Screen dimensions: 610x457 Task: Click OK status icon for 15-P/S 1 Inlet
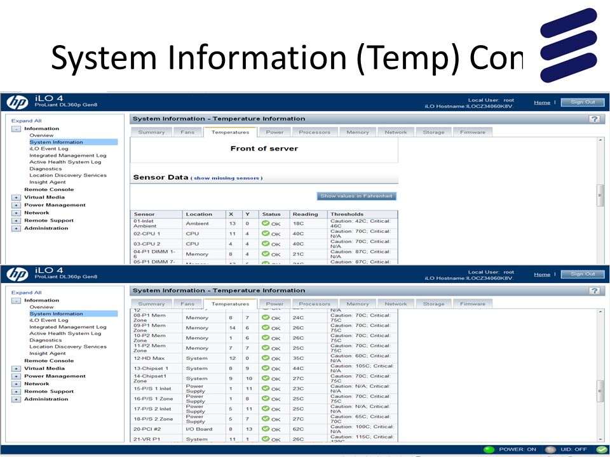266,388
